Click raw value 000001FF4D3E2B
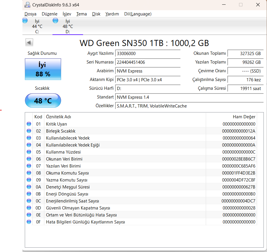This screenshot has width=267, height=252. click(239, 173)
